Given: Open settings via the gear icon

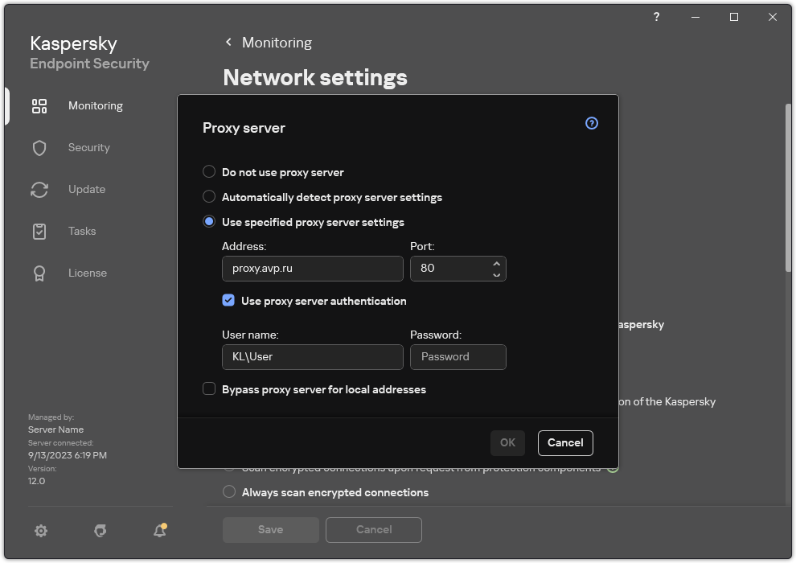Looking at the screenshot, I should click(41, 531).
